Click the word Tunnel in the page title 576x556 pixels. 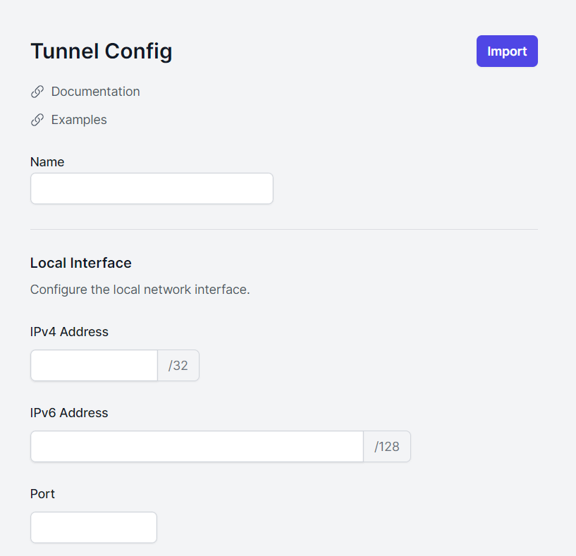65,51
